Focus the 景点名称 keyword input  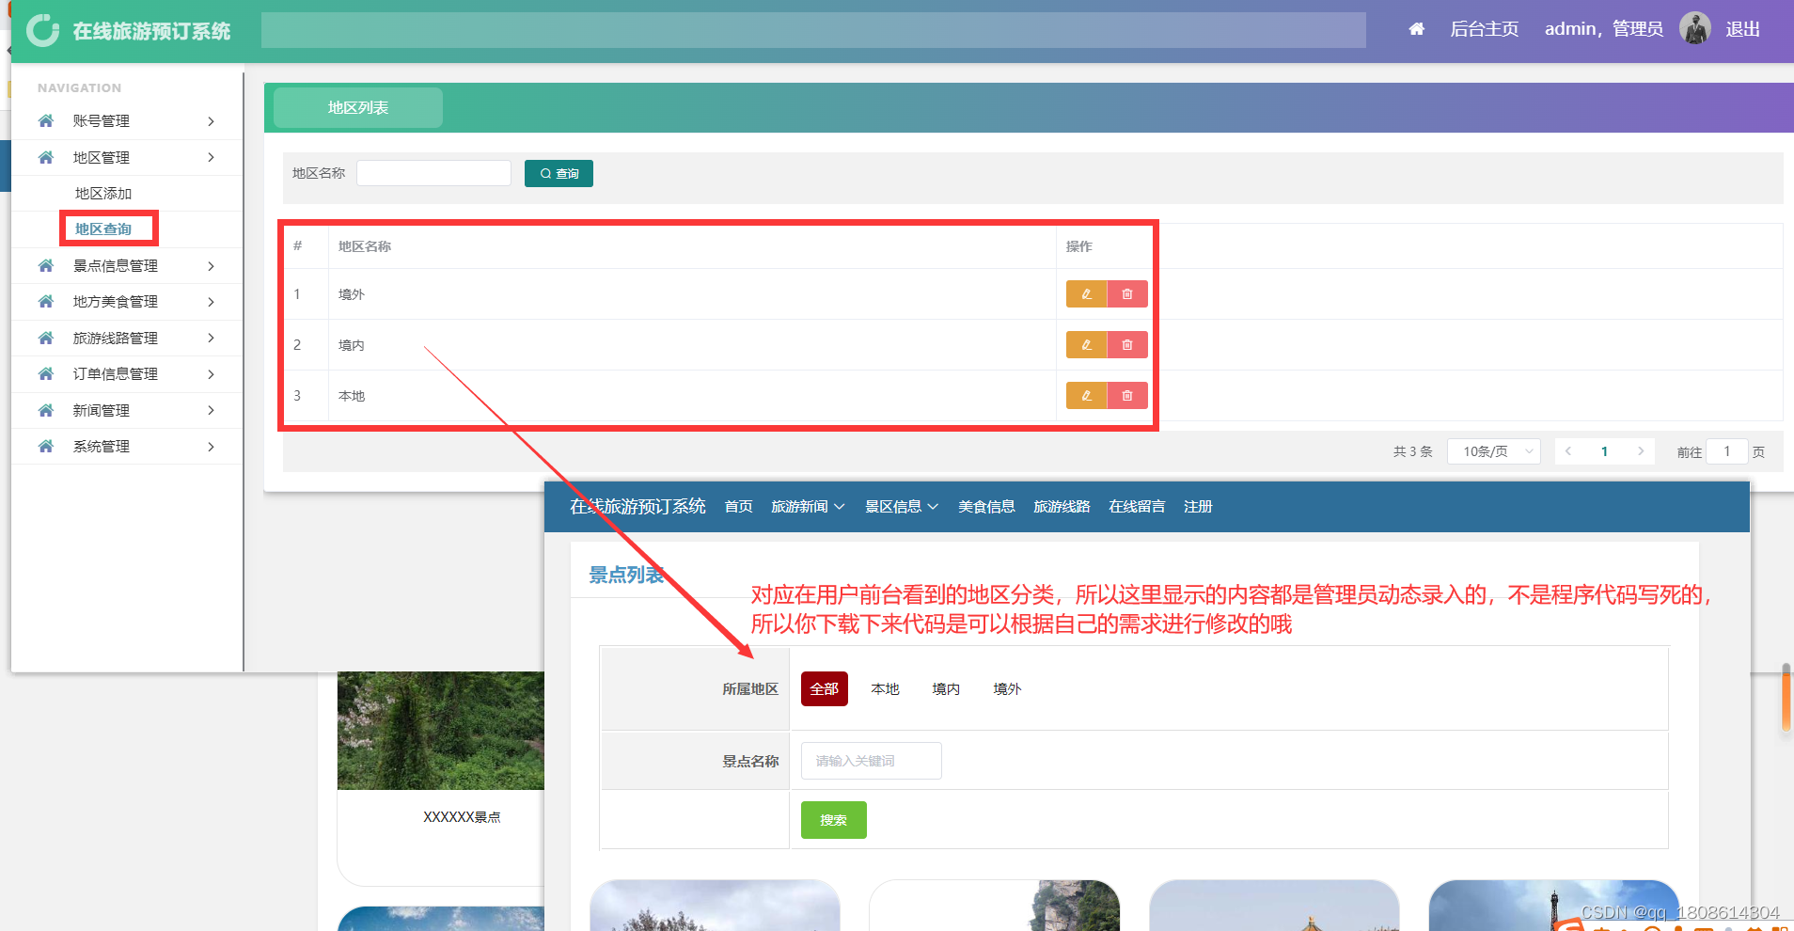[x=871, y=761]
